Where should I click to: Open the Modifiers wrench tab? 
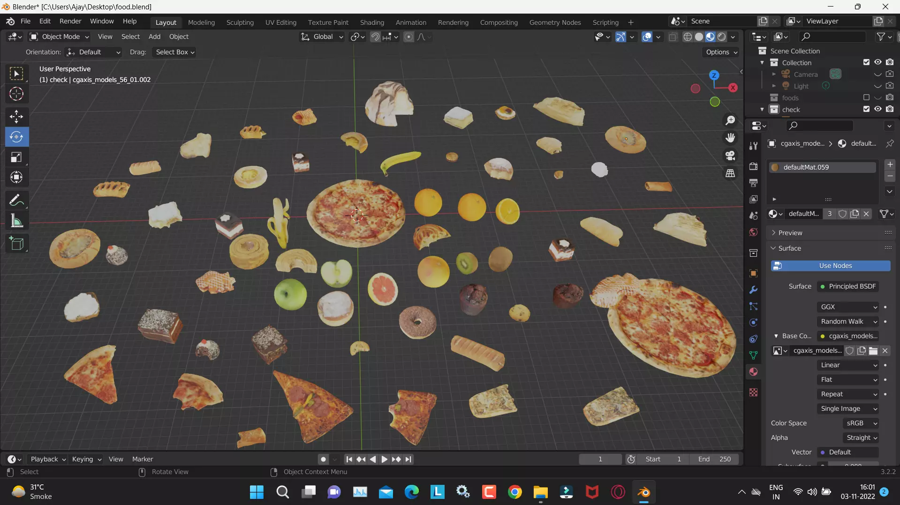tap(753, 290)
